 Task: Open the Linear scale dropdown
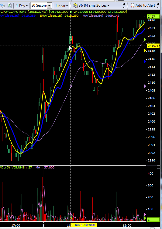[x=62, y=6]
